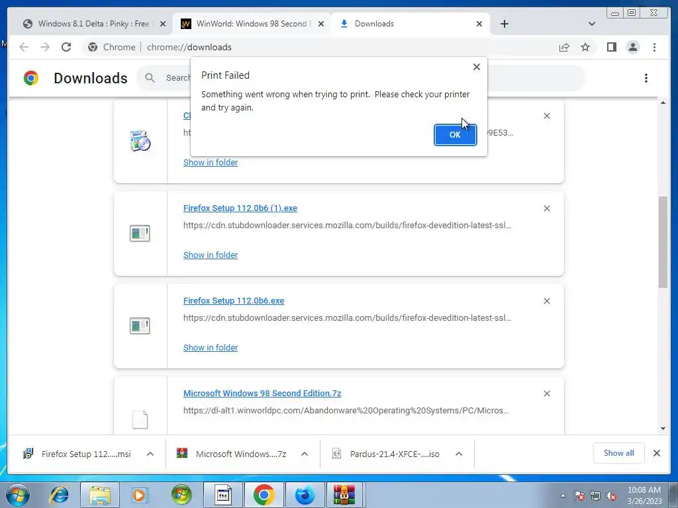Expand options for Pardus iso download
The image size is (678, 508).
tap(459, 454)
